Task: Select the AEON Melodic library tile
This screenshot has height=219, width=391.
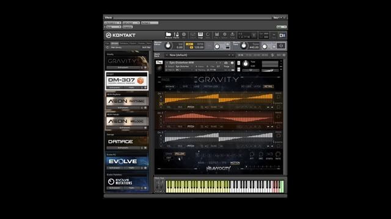Action: [x=126, y=121]
